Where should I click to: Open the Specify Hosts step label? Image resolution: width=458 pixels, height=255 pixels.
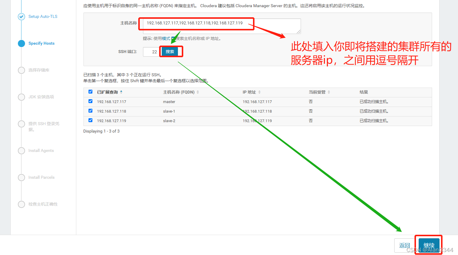coord(41,43)
